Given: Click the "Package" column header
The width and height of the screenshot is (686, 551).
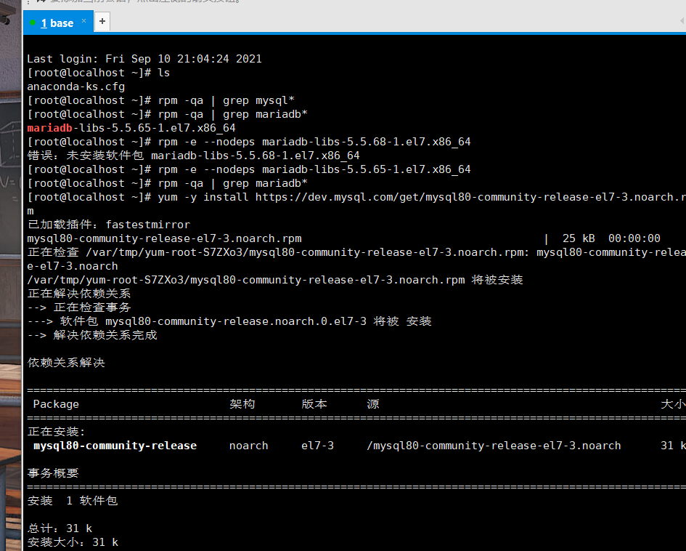Looking at the screenshot, I should click(x=56, y=404).
